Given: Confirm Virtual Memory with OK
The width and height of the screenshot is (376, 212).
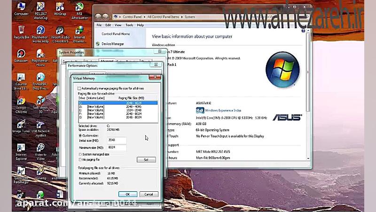Looking at the screenshot, I should click(x=128, y=194).
